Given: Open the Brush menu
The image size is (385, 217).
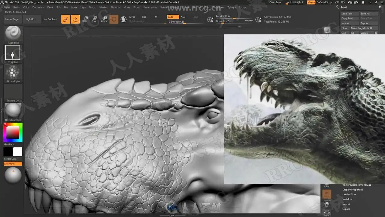Looking at the screenshot, I should 17,7.
